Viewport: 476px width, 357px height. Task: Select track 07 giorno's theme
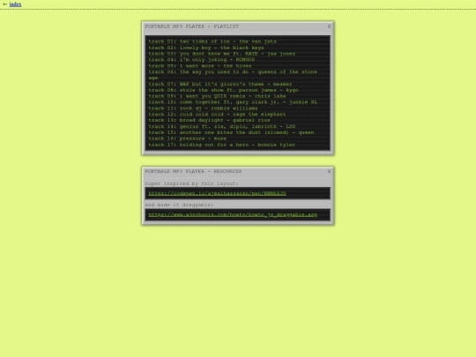click(220, 84)
